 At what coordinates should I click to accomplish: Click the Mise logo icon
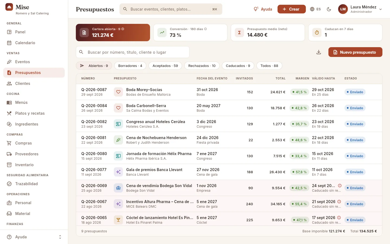click(9, 7)
